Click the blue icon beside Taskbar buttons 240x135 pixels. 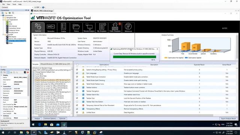[x=83, y=87]
